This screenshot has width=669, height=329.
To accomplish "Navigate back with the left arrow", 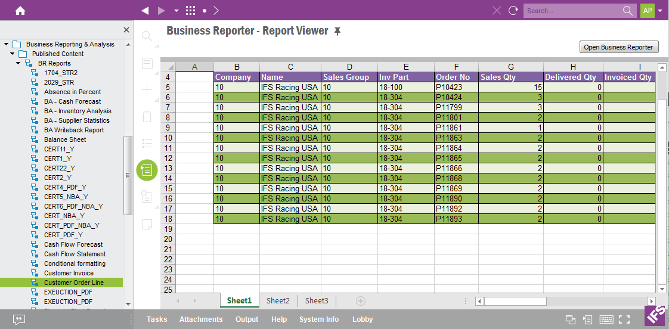I will (x=145, y=11).
